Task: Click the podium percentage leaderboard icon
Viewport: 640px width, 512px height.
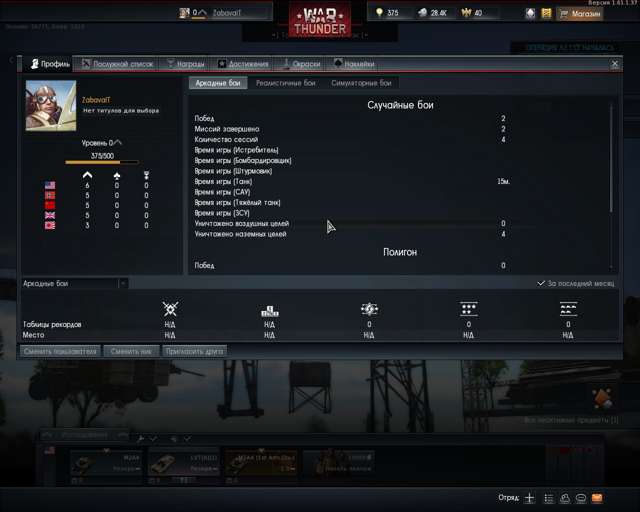Action: 270,311
